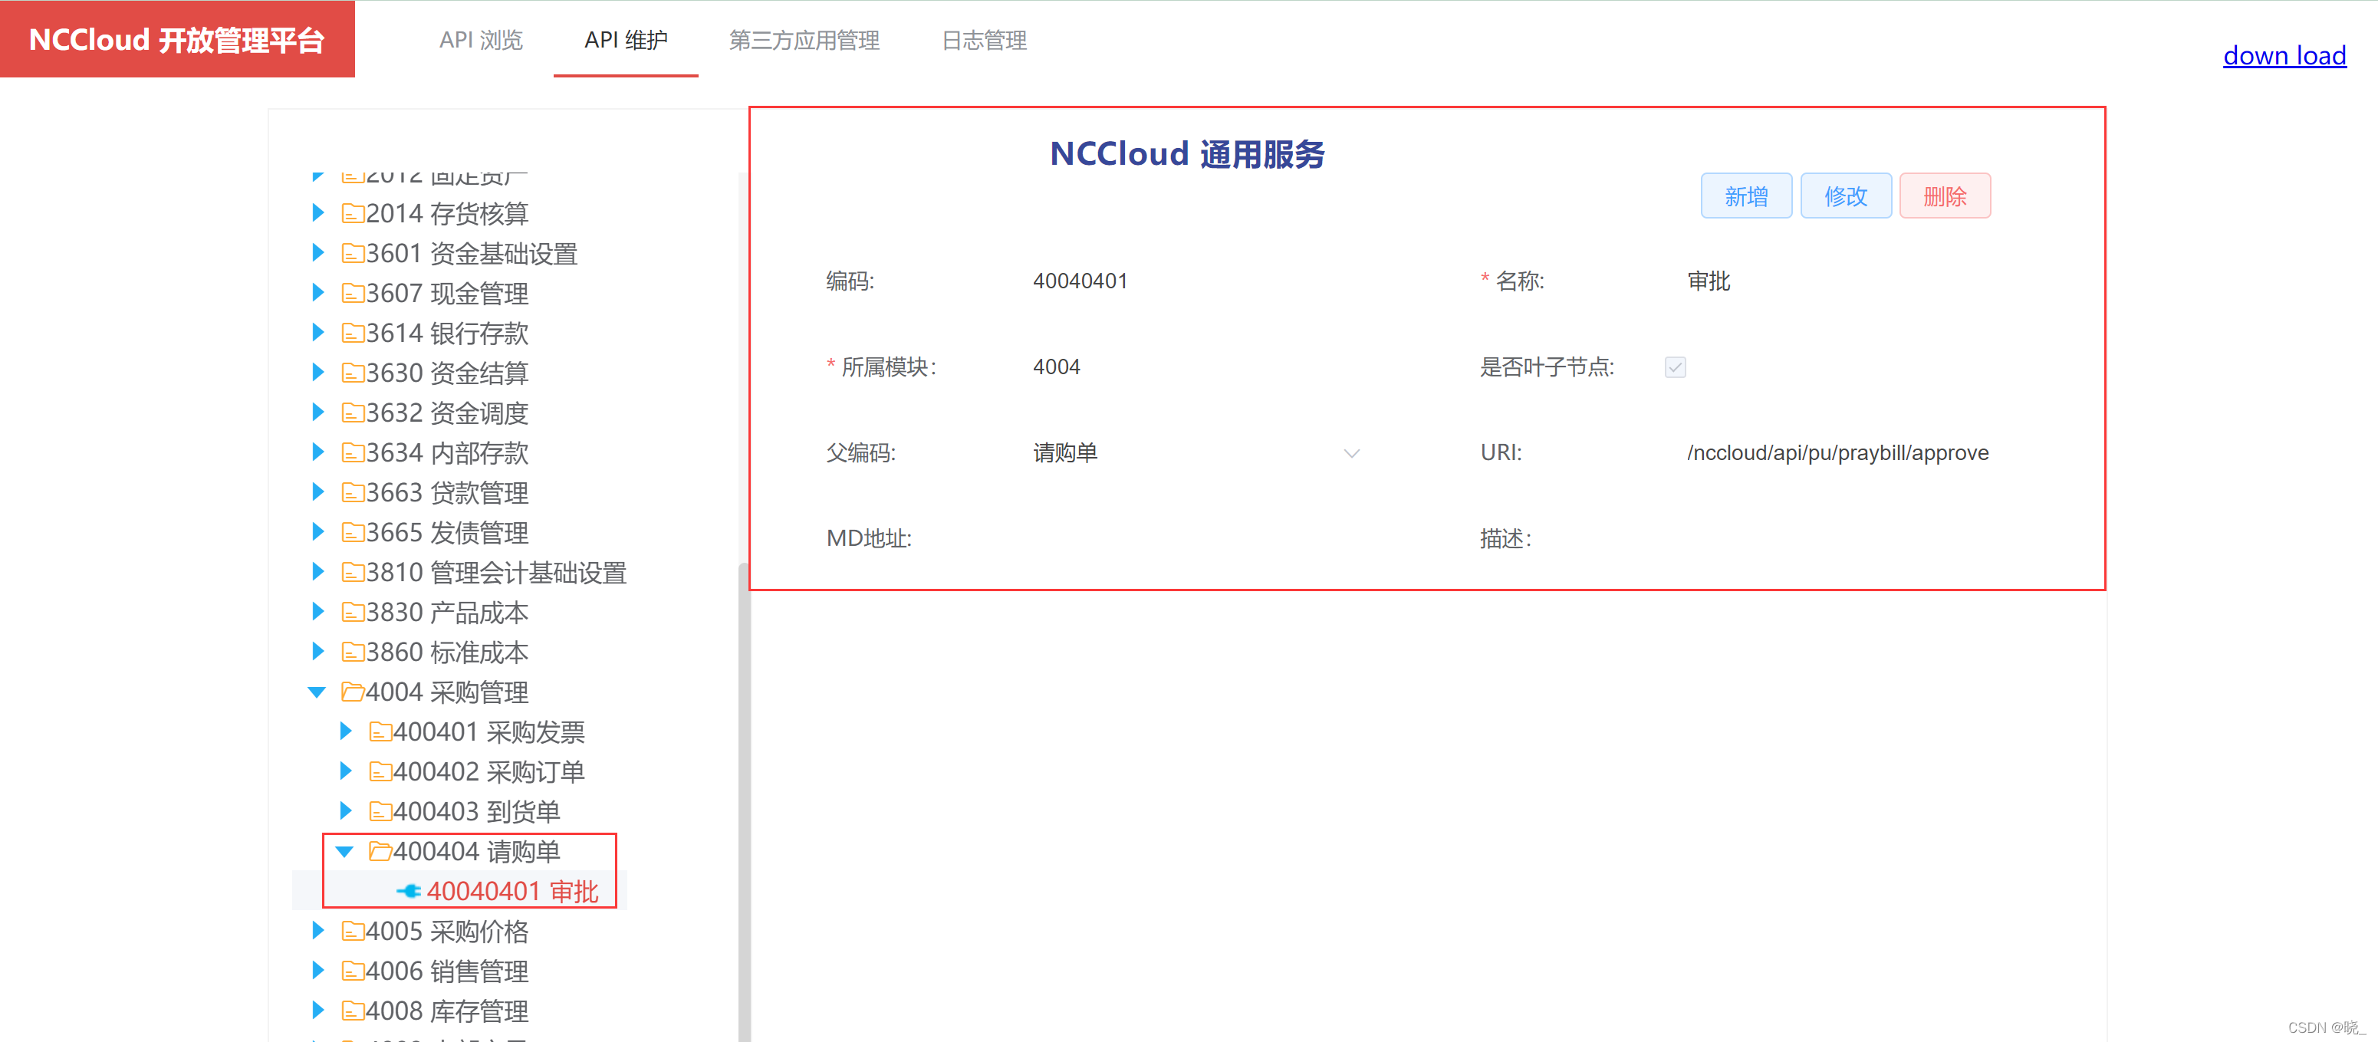Click the folder icon of 2014 存货核算

pos(352,214)
